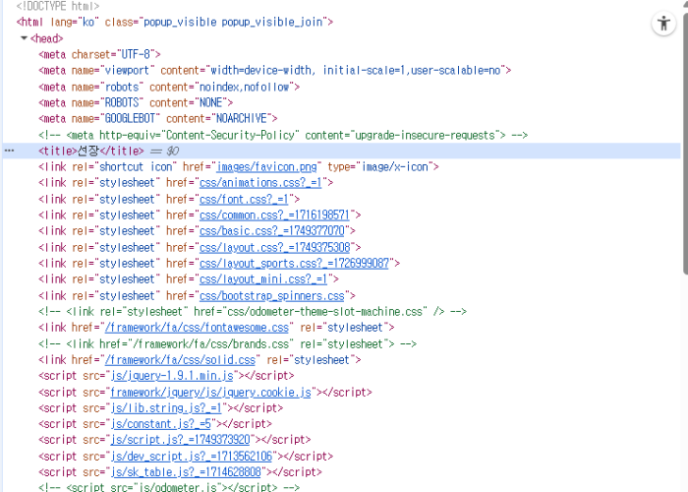Open the css/common.css link
Screen dimensions: 688x492
pyautogui.click(x=274, y=215)
